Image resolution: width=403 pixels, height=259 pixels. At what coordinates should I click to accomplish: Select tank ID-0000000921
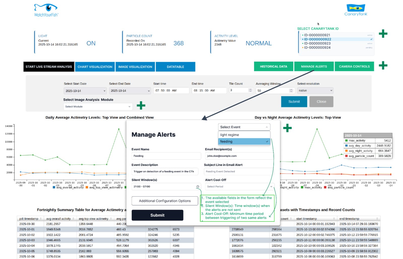tap(337, 35)
